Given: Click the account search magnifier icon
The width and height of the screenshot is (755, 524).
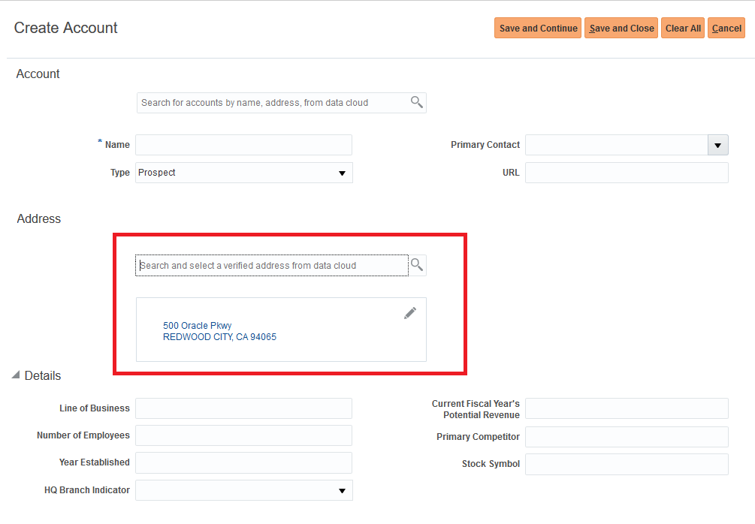Looking at the screenshot, I should pos(417,102).
